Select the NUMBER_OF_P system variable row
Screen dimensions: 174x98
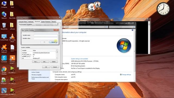tap(39, 56)
